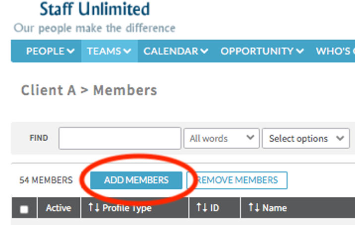Tick the select-all checkbox in table header
Viewport: 355px width, 225px height.
point(24,209)
